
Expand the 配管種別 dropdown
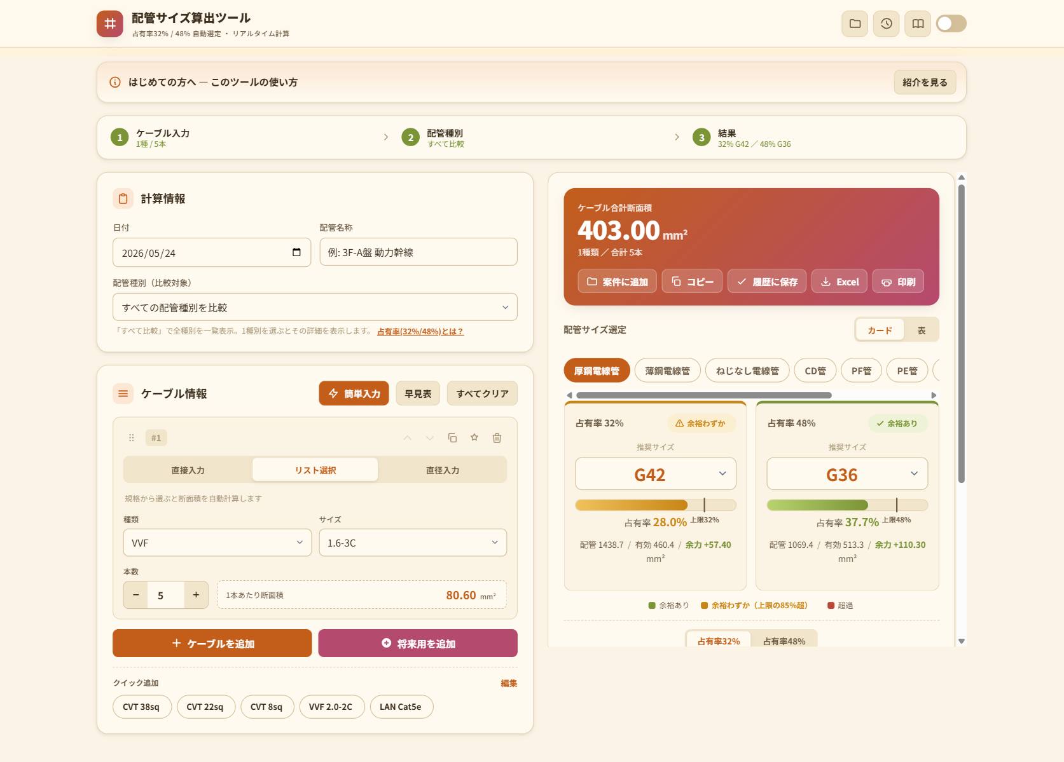pos(315,308)
